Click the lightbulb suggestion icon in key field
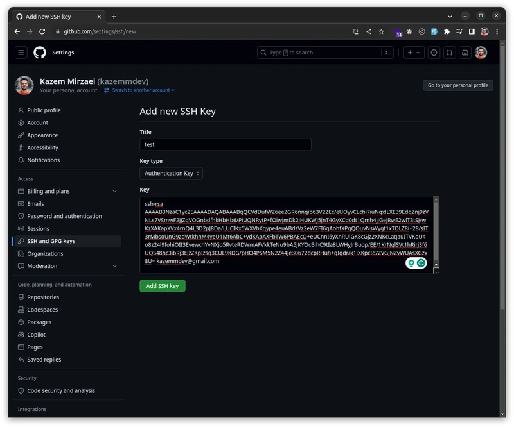 pos(411,263)
